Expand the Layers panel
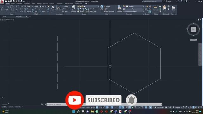This screenshot has width=203, height=114. (85, 14)
